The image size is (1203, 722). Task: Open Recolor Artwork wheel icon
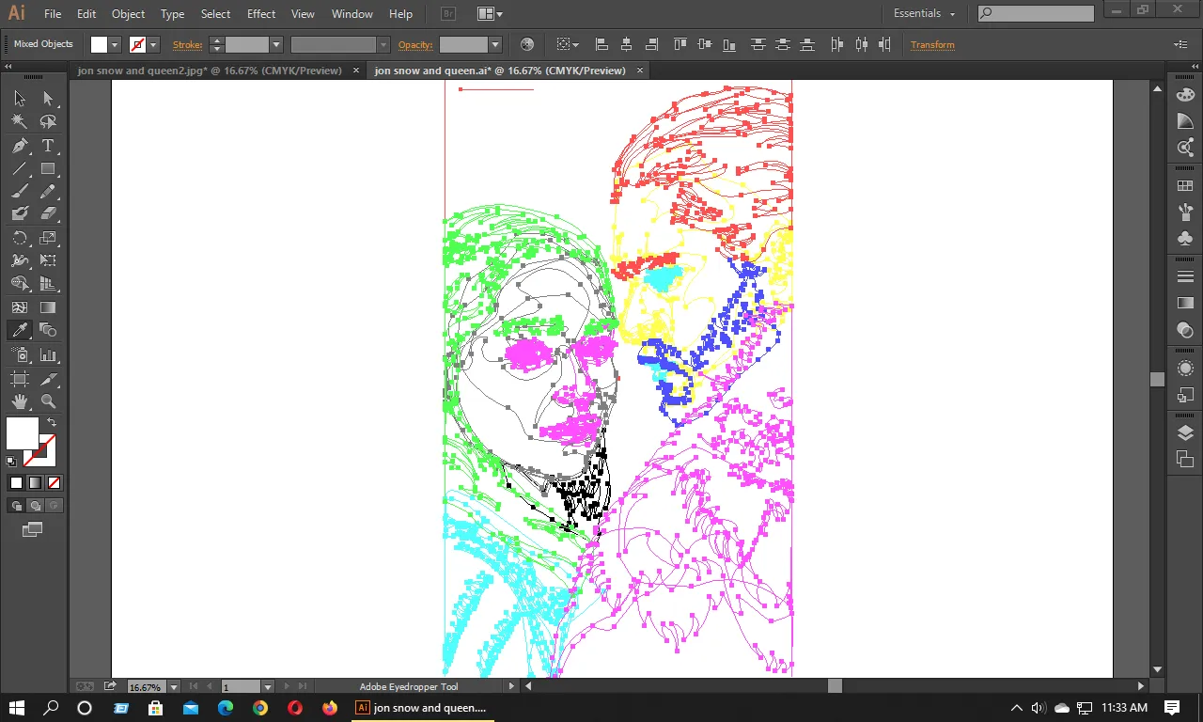(x=527, y=44)
